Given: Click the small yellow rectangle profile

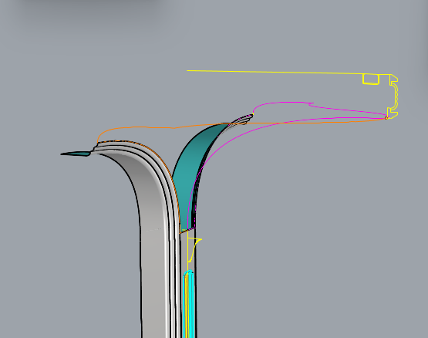Looking at the screenshot, I should (371, 79).
